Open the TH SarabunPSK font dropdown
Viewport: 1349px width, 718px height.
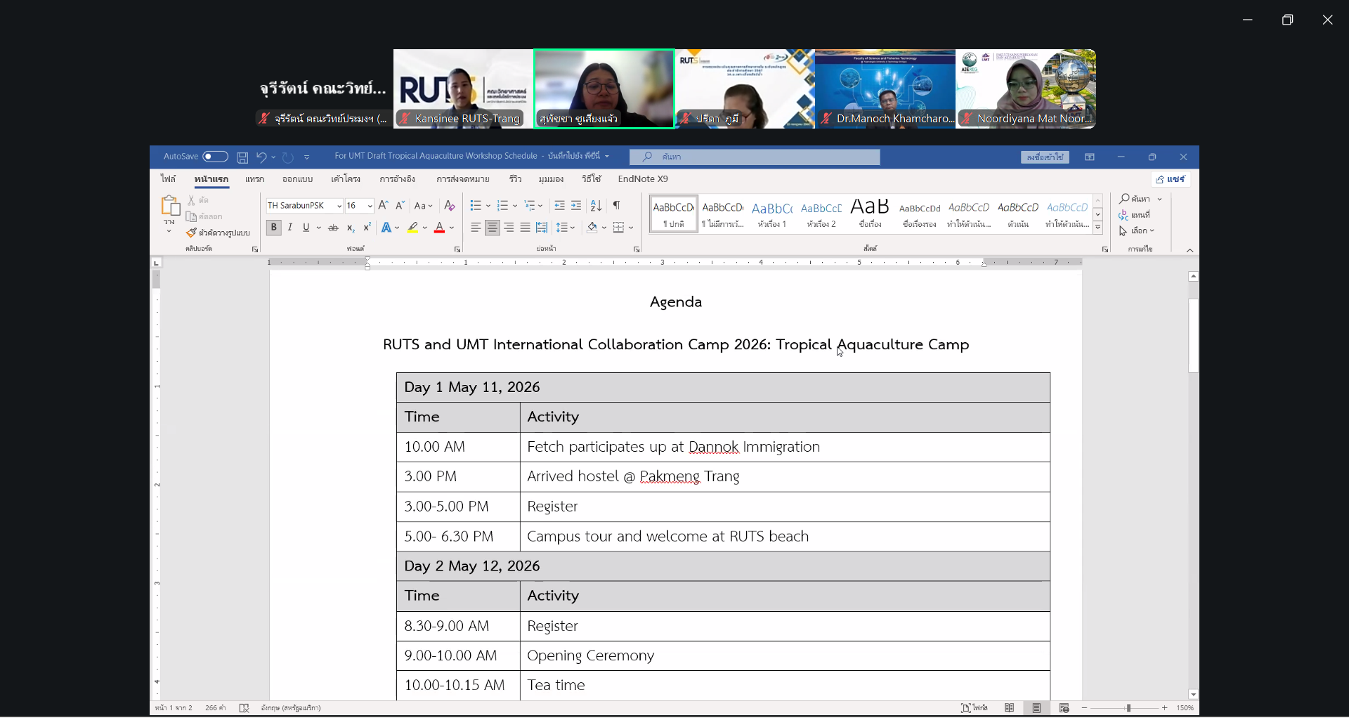coord(339,206)
